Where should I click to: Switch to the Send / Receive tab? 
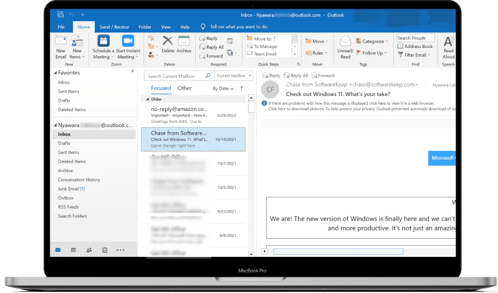pyautogui.click(x=114, y=27)
